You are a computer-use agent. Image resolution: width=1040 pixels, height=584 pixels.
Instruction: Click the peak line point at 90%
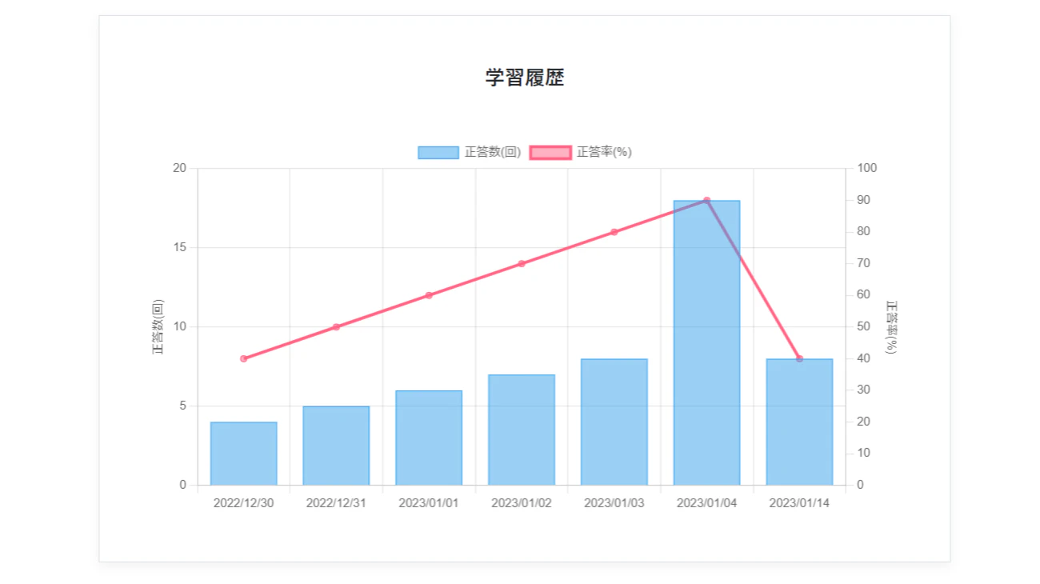point(706,200)
